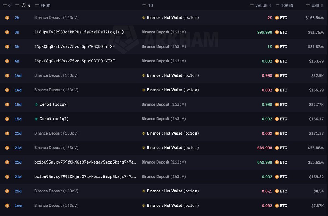Open Deribit (bc1q7) in the $166.17 row
Viewport: 328px width, 216px height.
pyautogui.click(x=54, y=119)
